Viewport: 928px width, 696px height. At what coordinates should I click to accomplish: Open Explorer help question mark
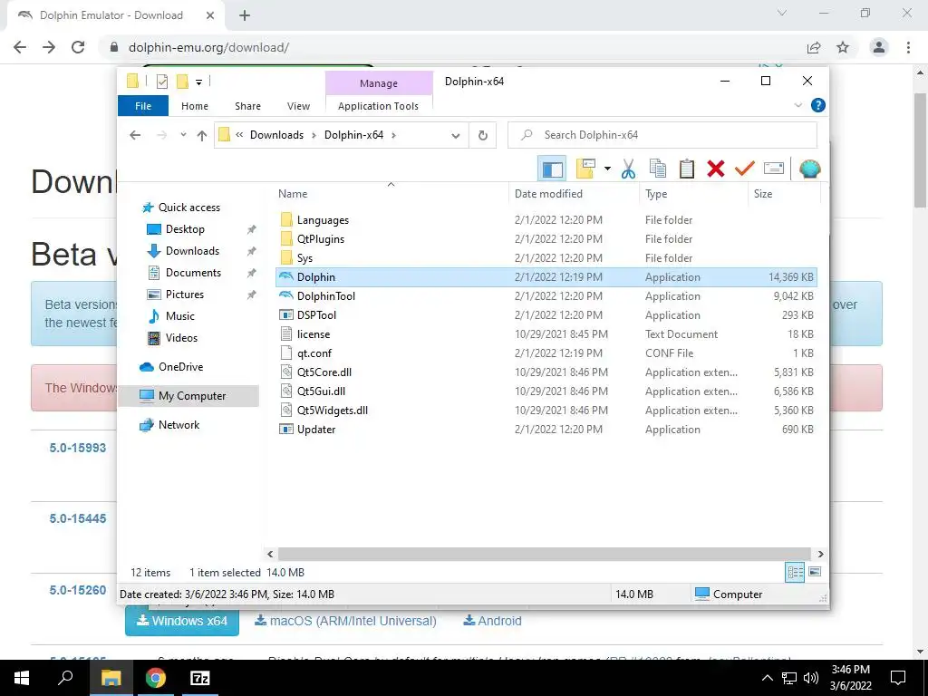click(x=818, y=105)
